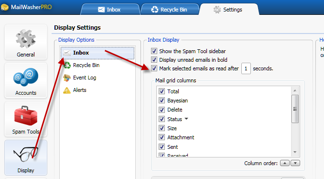Click the Inbox envelope icon in Display Options
The image size is (324, 179).
tap(67, 53)
